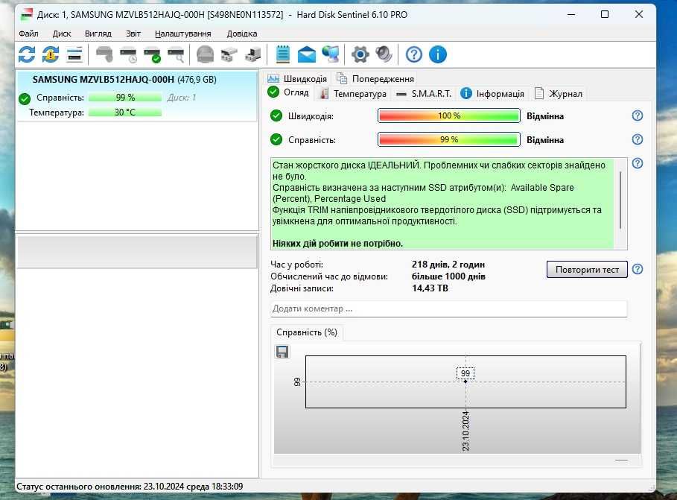Switch to the Швидкодія tab

point(297,79)
